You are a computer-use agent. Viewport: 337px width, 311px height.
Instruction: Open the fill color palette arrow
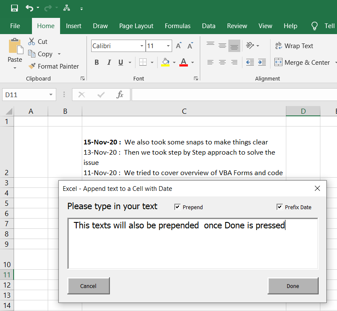[174, 63]
